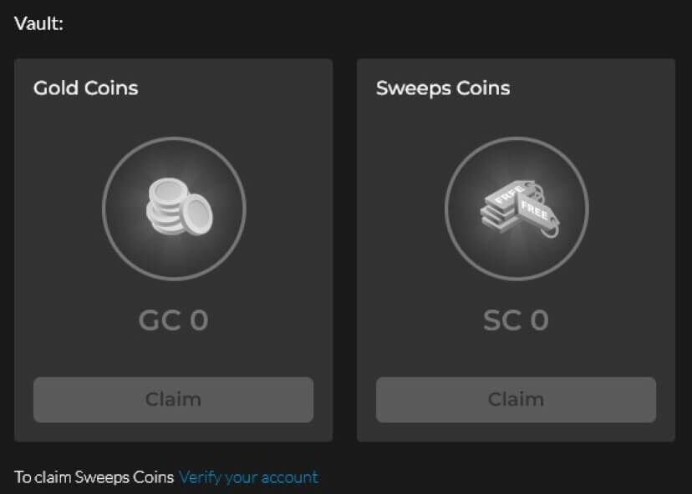692x494 pixels.
Task: Click the Gold Coins stack icon
Action: pos(179,206)
